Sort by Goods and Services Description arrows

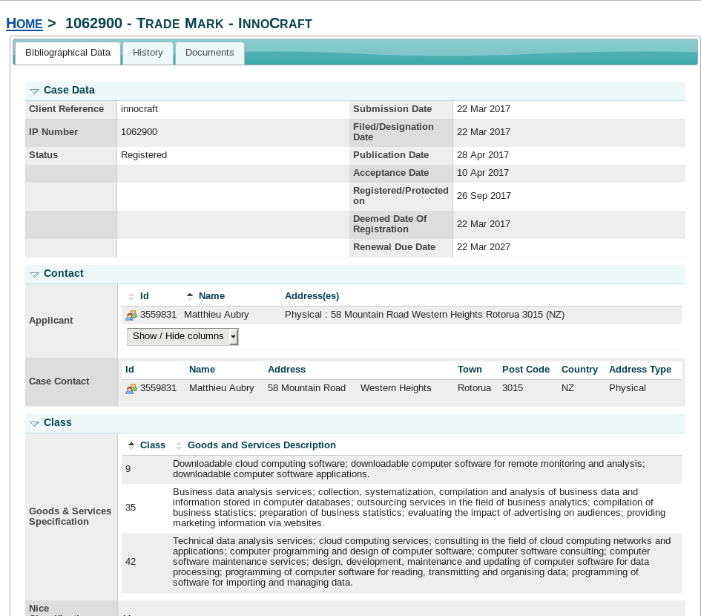(179, 445)
